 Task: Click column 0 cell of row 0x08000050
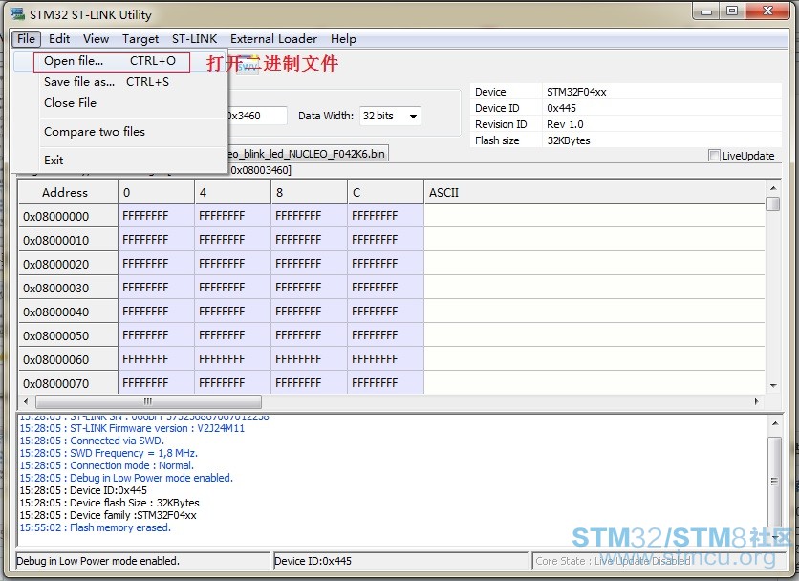156,335
